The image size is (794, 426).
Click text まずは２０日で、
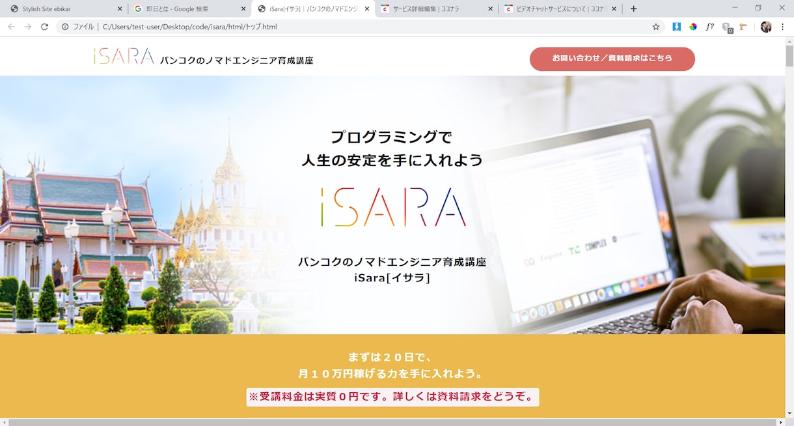[391, 357]
